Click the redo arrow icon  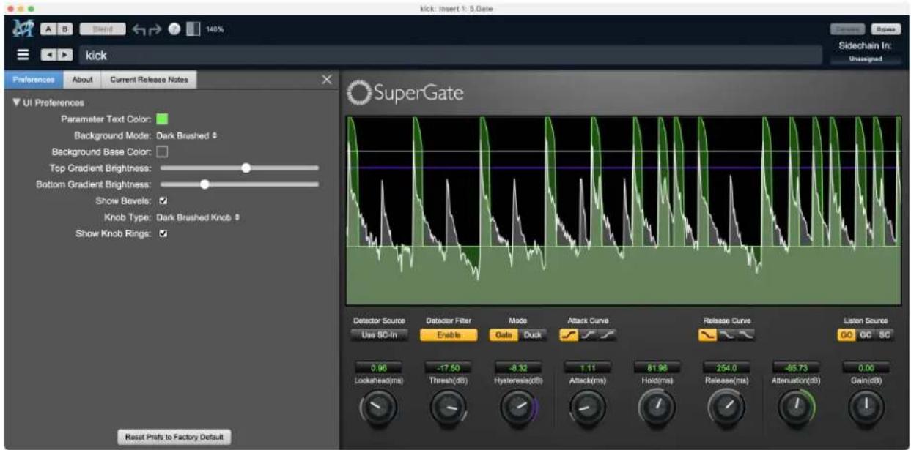[155, 30]
